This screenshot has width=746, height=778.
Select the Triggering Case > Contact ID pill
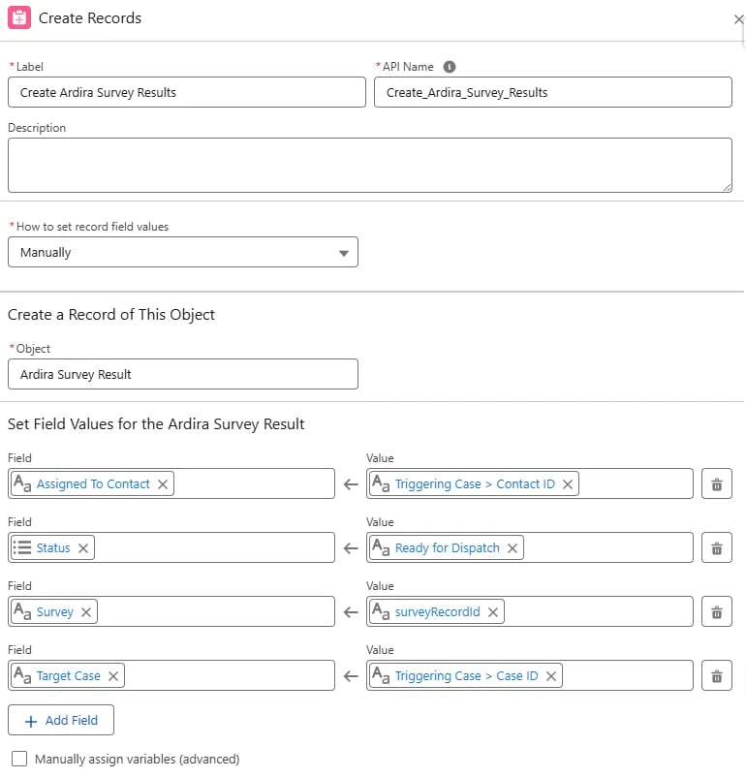(475, 483)
